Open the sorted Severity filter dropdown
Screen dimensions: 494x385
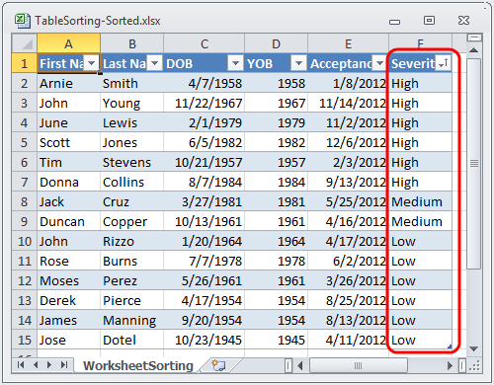pyautogui.click(x=444, y=62)
